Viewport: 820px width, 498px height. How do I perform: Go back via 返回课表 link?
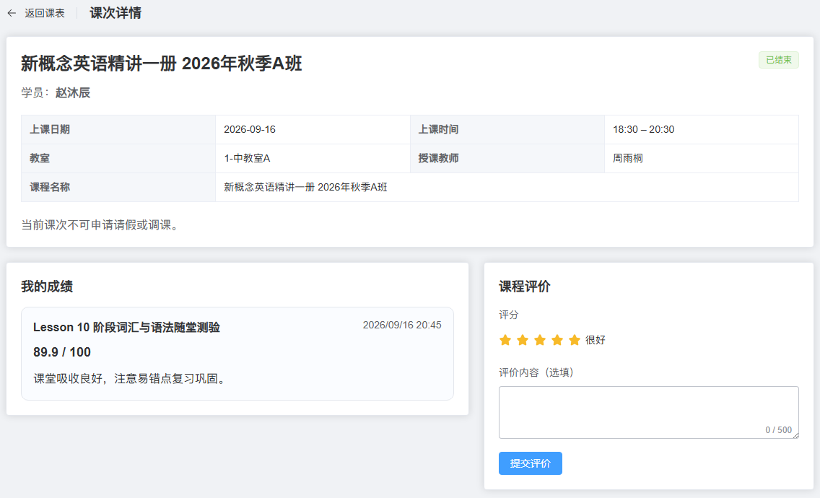tap(45, 13)
